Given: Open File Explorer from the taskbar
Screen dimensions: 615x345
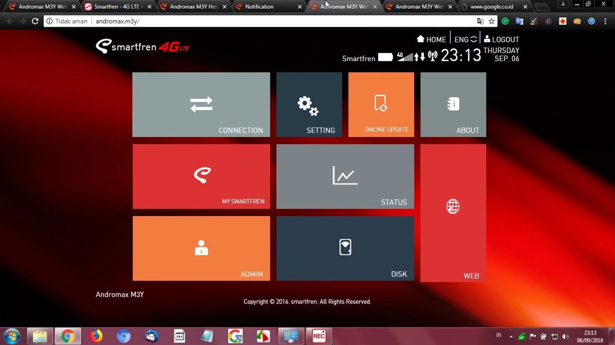Looking at the screenshot, I should (40, 336).
